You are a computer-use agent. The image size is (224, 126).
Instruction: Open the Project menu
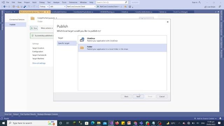[x=27, y=2]
